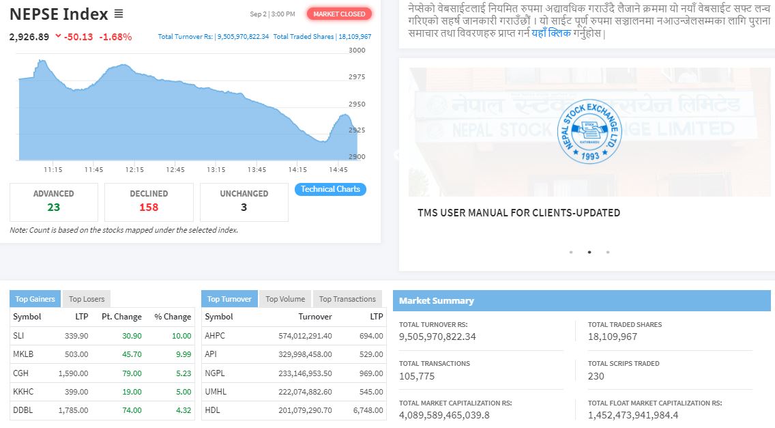This screenshot has height=428, width=775.
Task: Click TOTAL TRANSACTIONS value 105,775
Action: tap(417, 376)
